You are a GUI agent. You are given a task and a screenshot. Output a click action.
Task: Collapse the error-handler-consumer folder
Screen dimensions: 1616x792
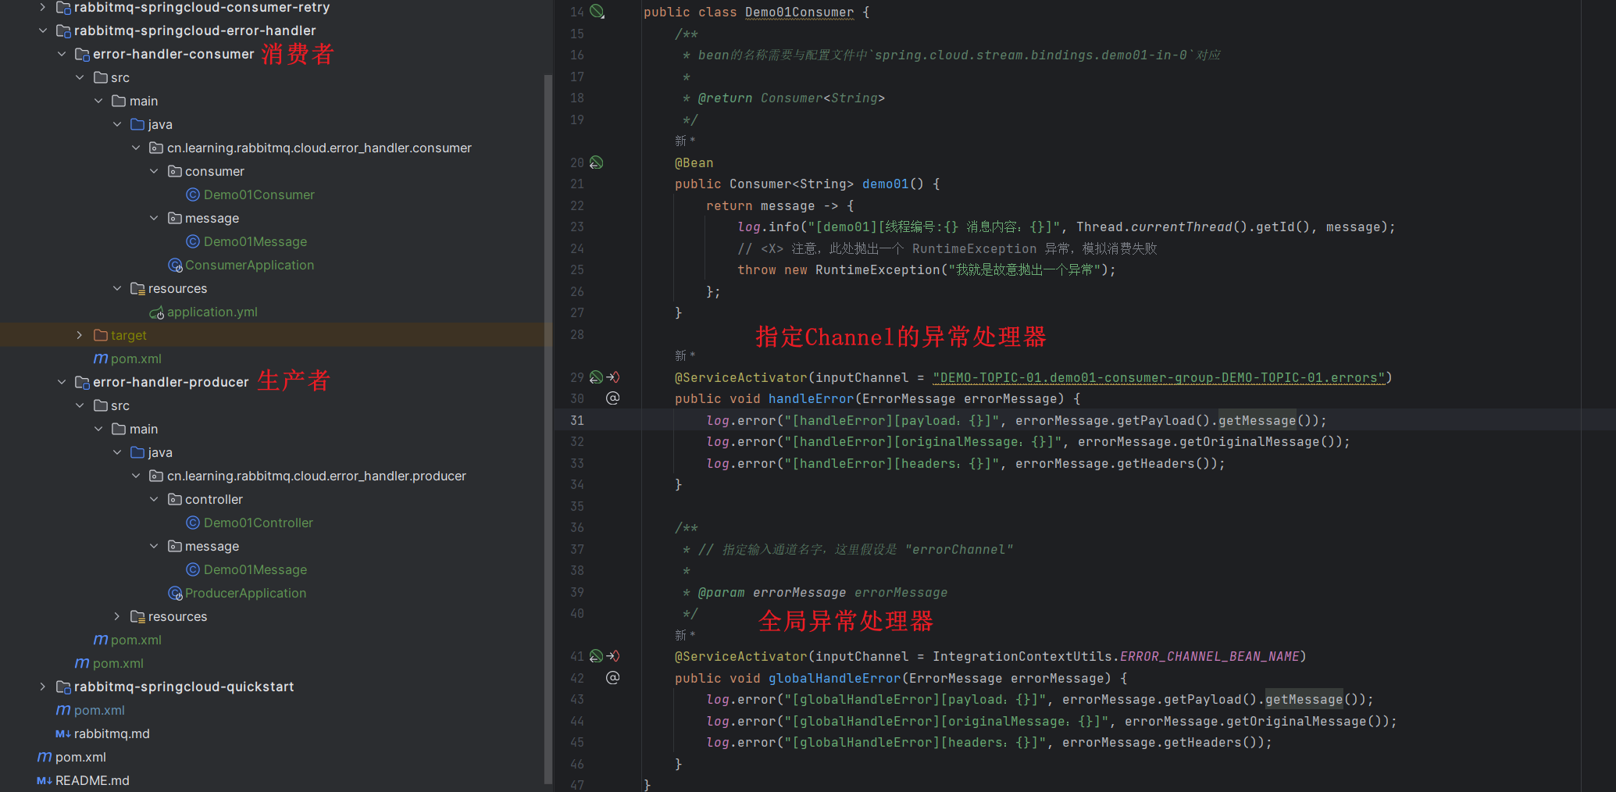[x=61, y=54]
